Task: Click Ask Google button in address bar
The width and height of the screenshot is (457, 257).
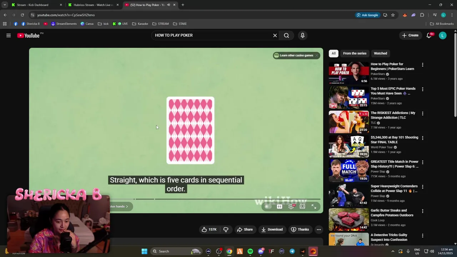Action: 367,15
